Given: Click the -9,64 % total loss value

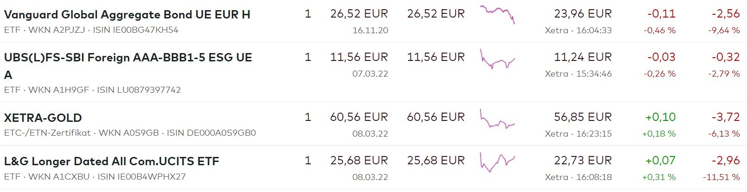Looking at the screenshot, I should pyautogui.click(x=724, y=30).
